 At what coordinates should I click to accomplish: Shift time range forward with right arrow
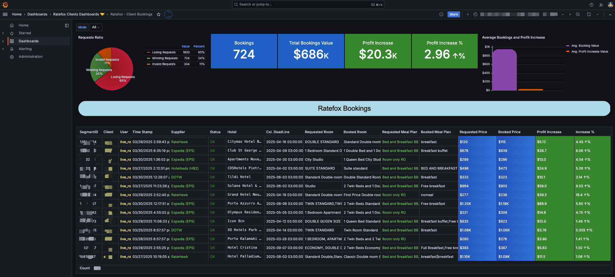[x=570, y=14]
